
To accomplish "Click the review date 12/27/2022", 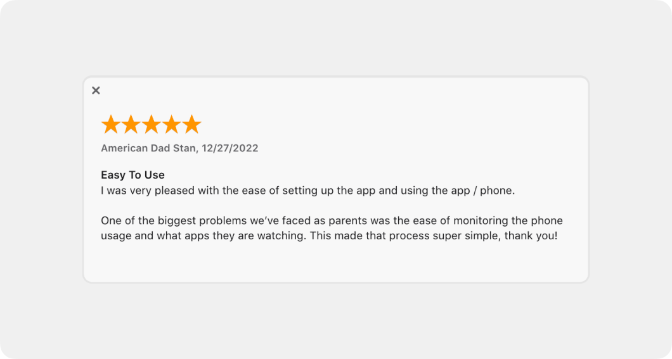I will [231, 148].
